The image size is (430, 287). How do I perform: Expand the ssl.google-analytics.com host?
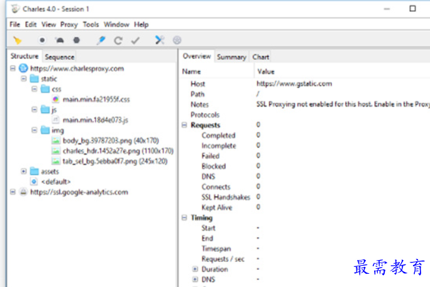coord(13,192)
